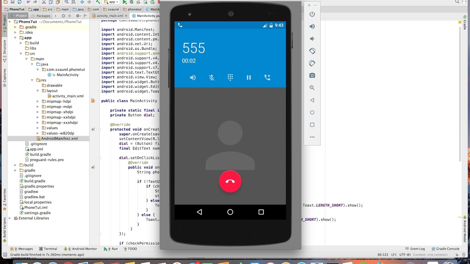Viewport: 470px width, 264px height.
Task: Put the call on hold
Action: tap(249, 78)
